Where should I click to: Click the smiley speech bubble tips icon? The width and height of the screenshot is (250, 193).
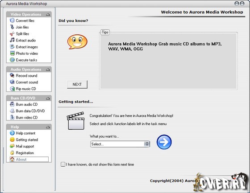coord(77,42)
